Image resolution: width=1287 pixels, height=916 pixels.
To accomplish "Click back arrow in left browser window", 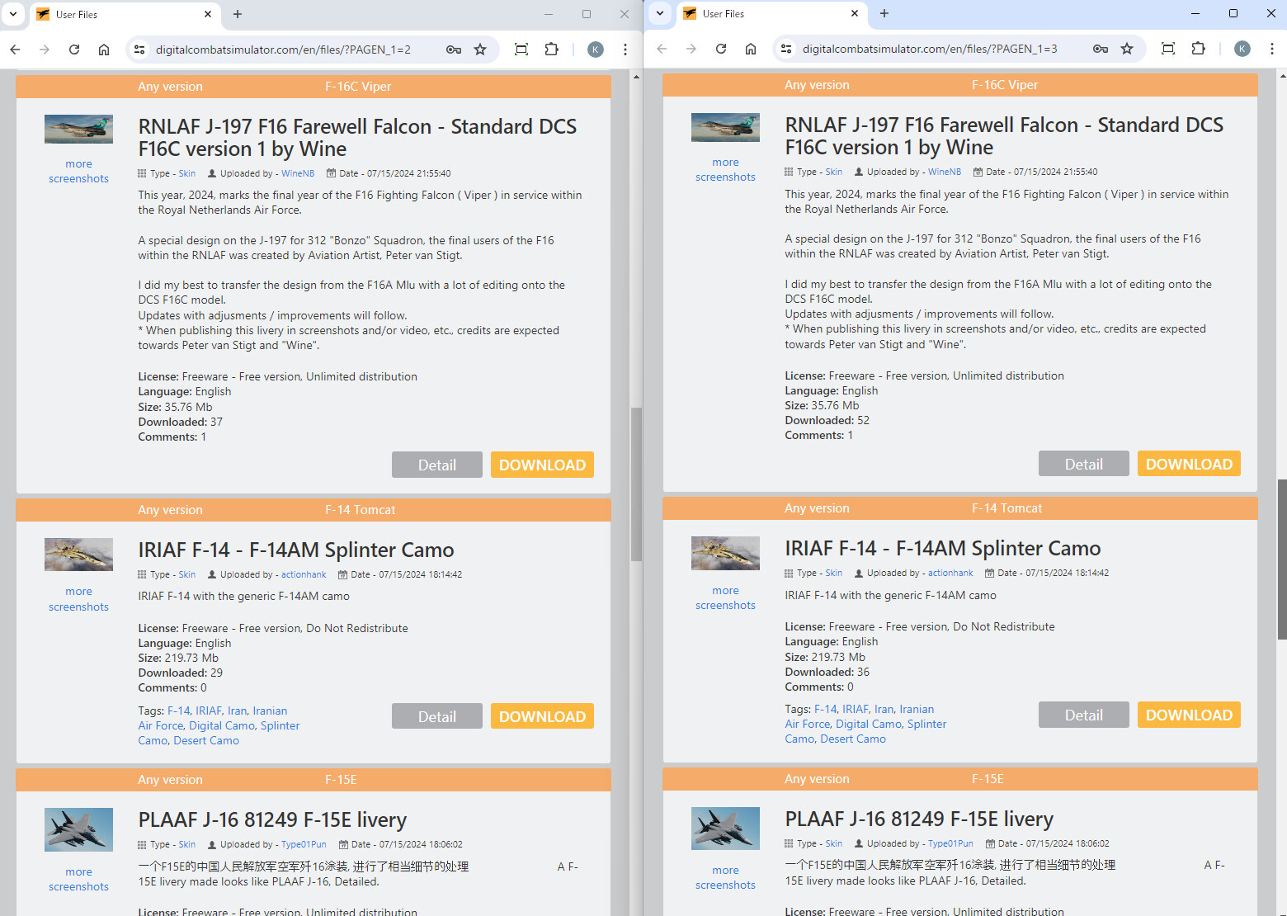I will 15,50.
